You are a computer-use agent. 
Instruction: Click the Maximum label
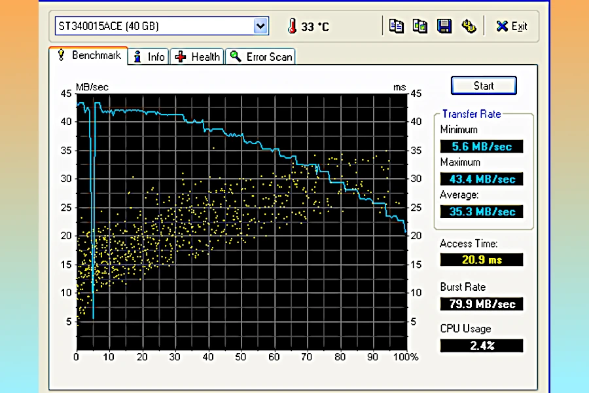click(460, 162)
